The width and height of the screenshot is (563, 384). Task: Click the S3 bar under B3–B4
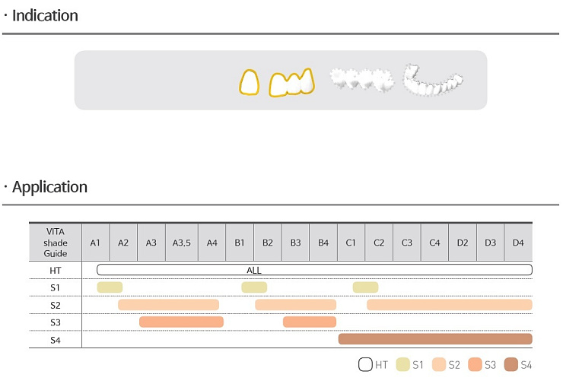[x=310, y=322]
